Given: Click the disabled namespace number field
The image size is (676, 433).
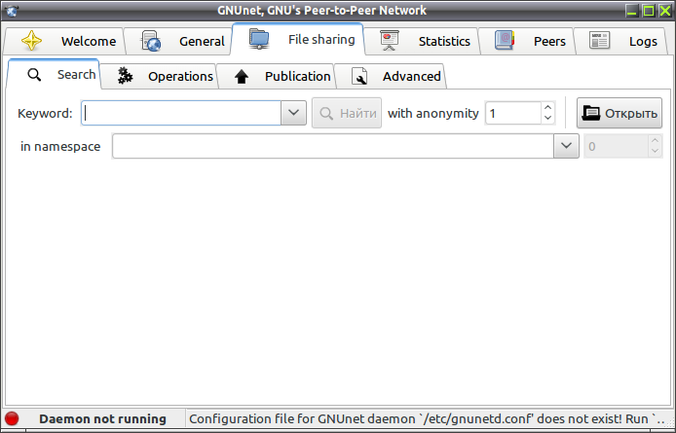Looking at the screenshot, I should (x=616, y=146).
